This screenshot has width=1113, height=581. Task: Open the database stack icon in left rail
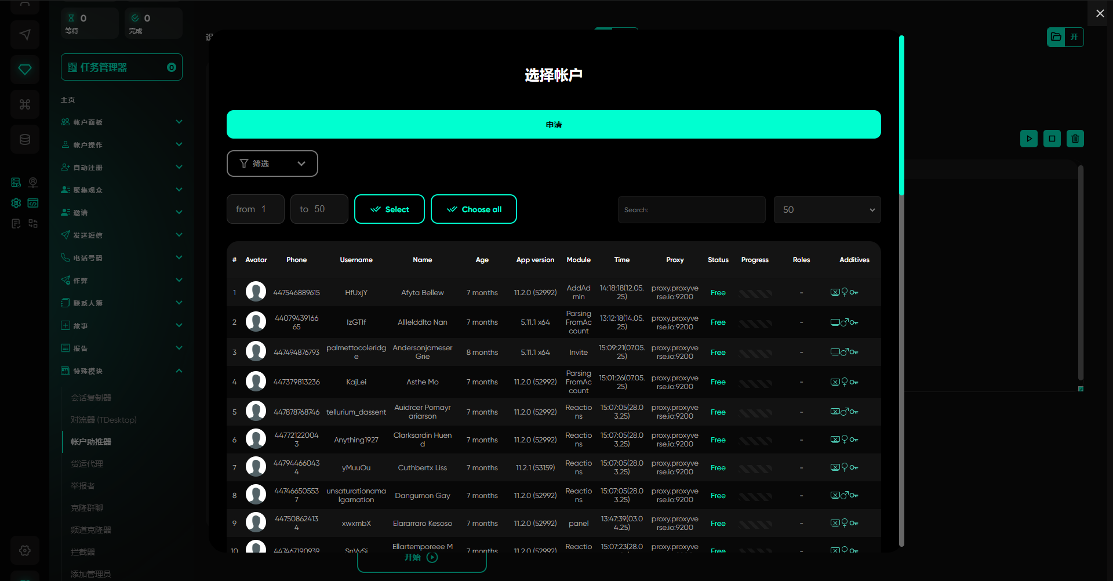tap(25, 139)
